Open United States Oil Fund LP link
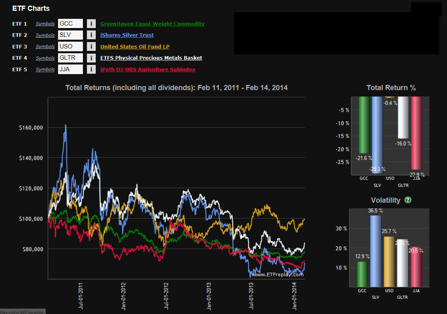The width and height of the screenshot is (447, 314). tap(135, 46)
